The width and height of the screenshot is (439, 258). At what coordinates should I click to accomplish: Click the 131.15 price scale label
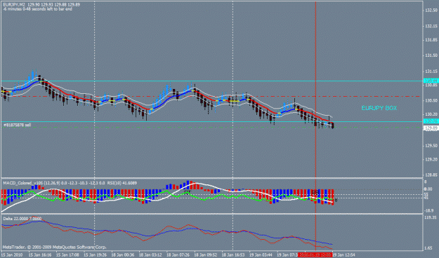click(431, 72)
